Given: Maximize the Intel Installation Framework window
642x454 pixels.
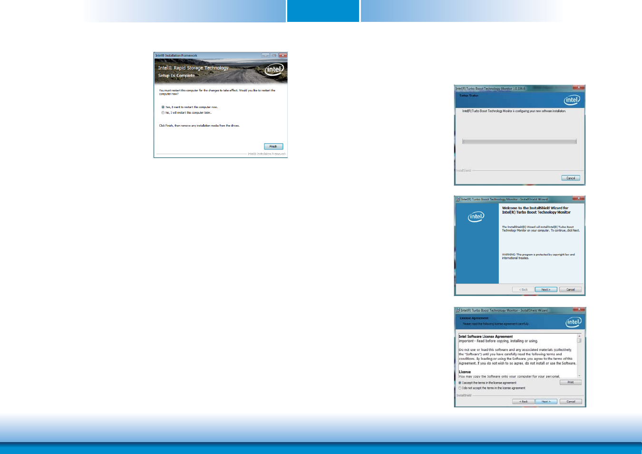Looking at the screenshot, I should click(274, 55).
